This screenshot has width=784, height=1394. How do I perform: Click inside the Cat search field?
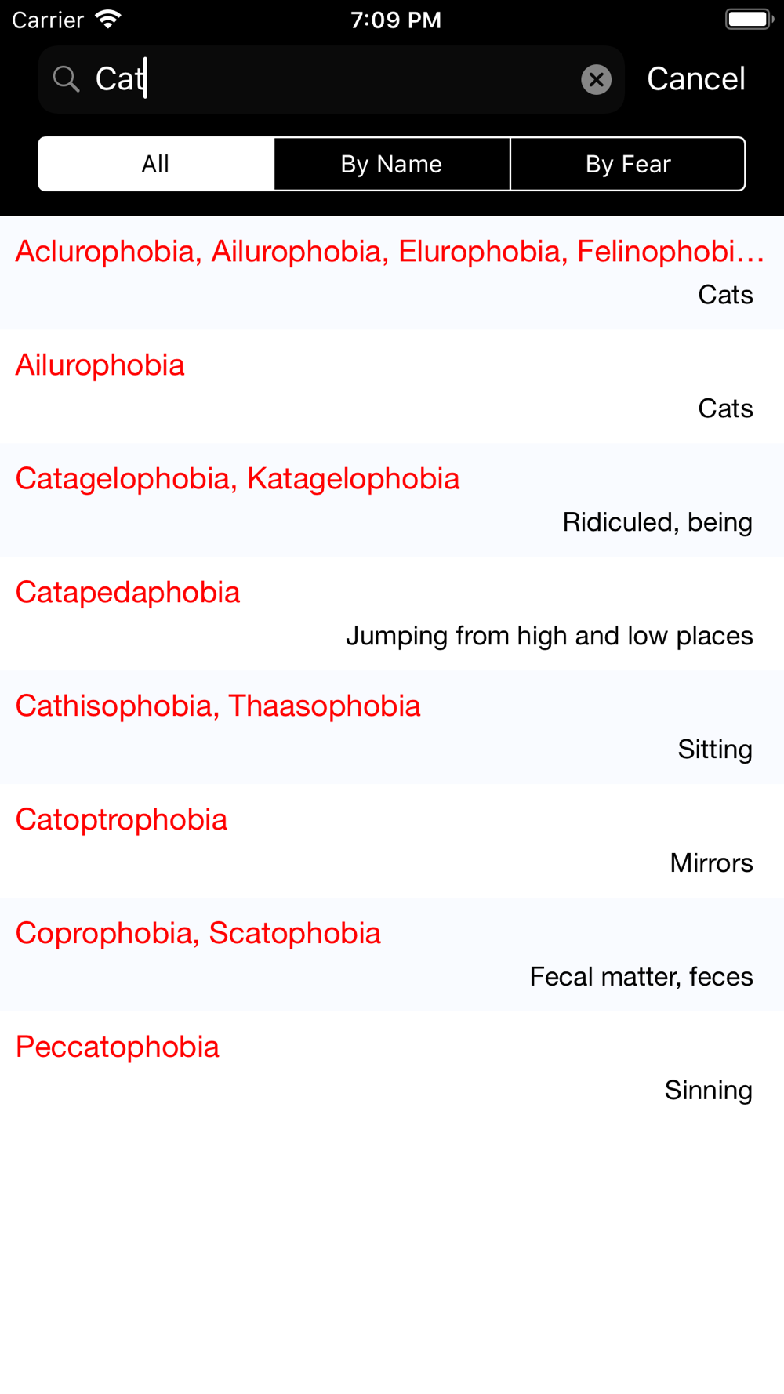click(331, 79)
